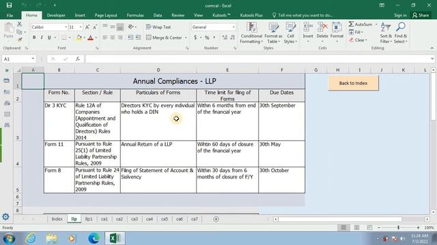Click Sign in

(400, 15)
